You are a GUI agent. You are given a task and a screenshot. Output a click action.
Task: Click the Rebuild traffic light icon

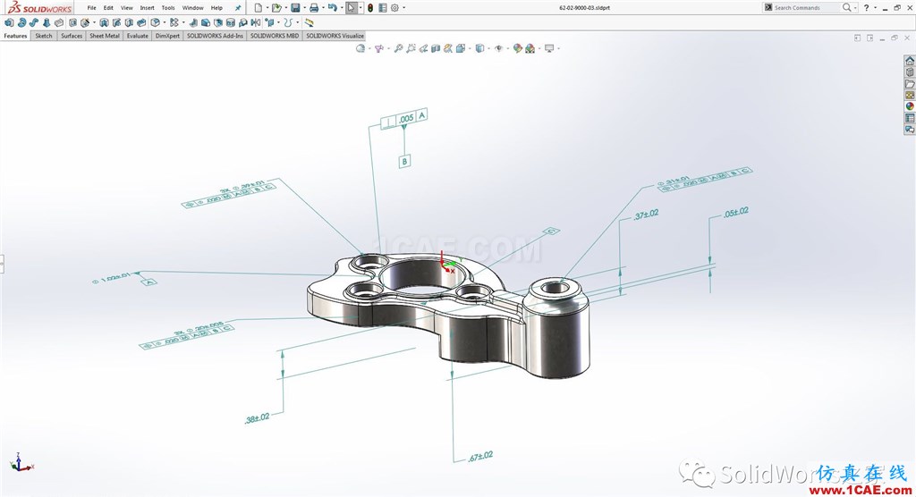370,7
